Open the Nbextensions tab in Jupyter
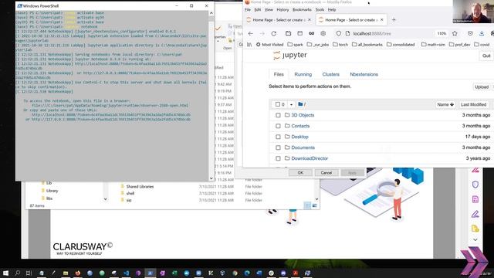The height and width of the screenshot is (278, 494). click(x=364, y=74)
